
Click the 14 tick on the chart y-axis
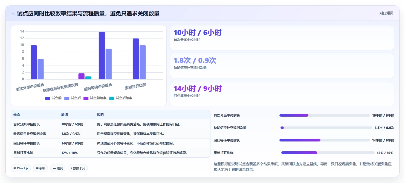(22, 32)
